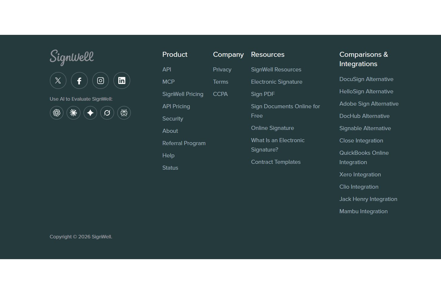Visit the Facebook page via its icon
This screenshot has width=441, height=294.
click(79, 80)
